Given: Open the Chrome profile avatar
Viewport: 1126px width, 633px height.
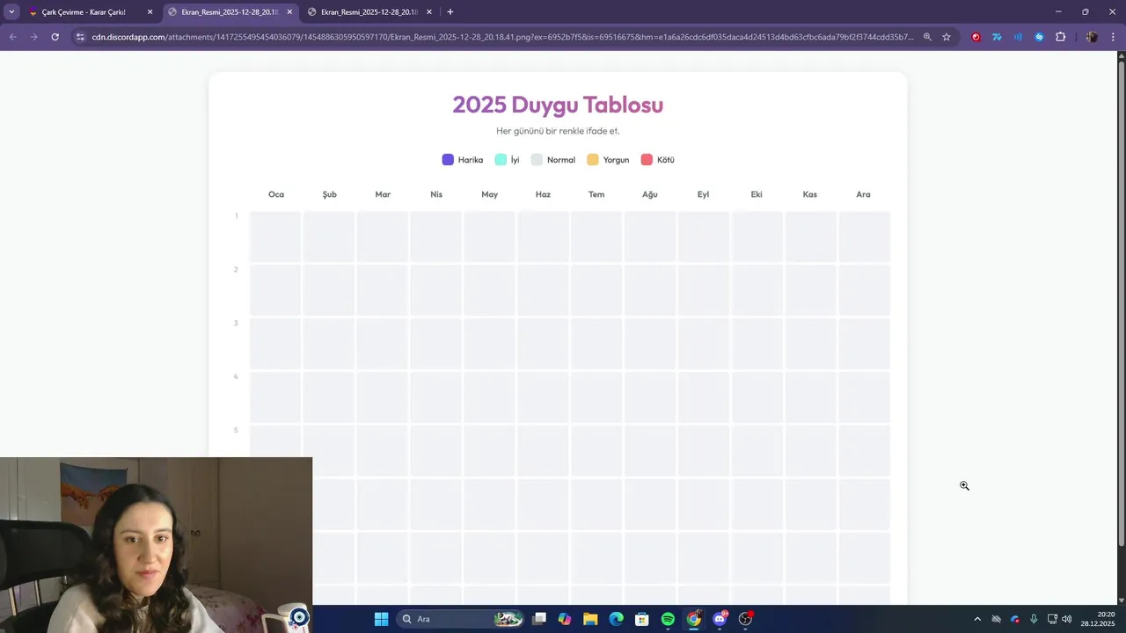Looking at the screenshot, I should point(1092,37).
